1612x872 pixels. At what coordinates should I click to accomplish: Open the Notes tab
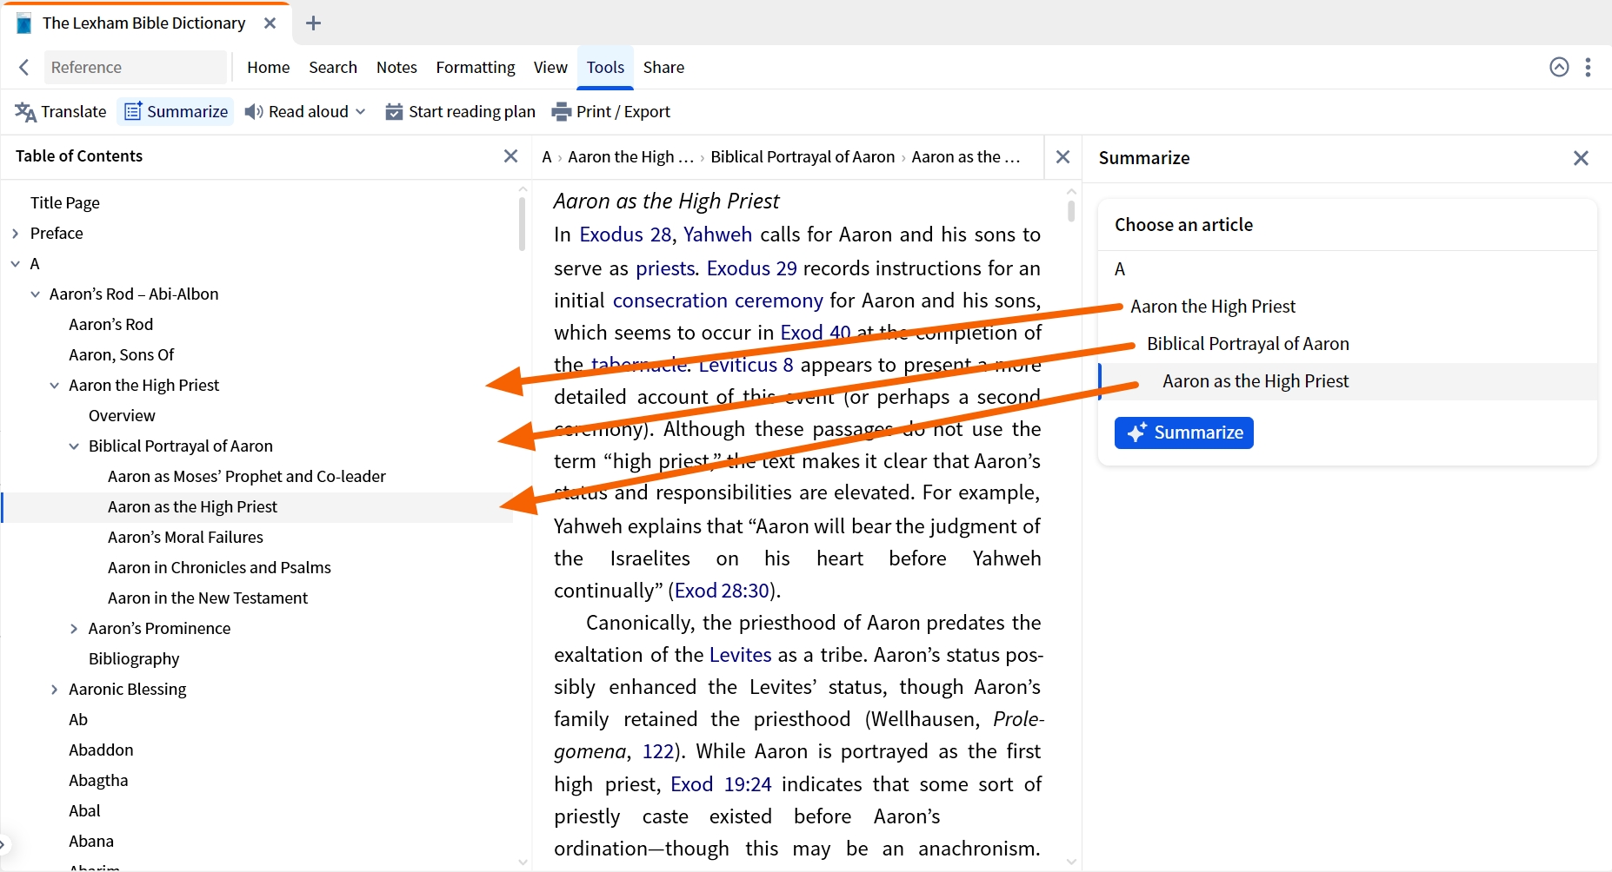click(396, 67)
